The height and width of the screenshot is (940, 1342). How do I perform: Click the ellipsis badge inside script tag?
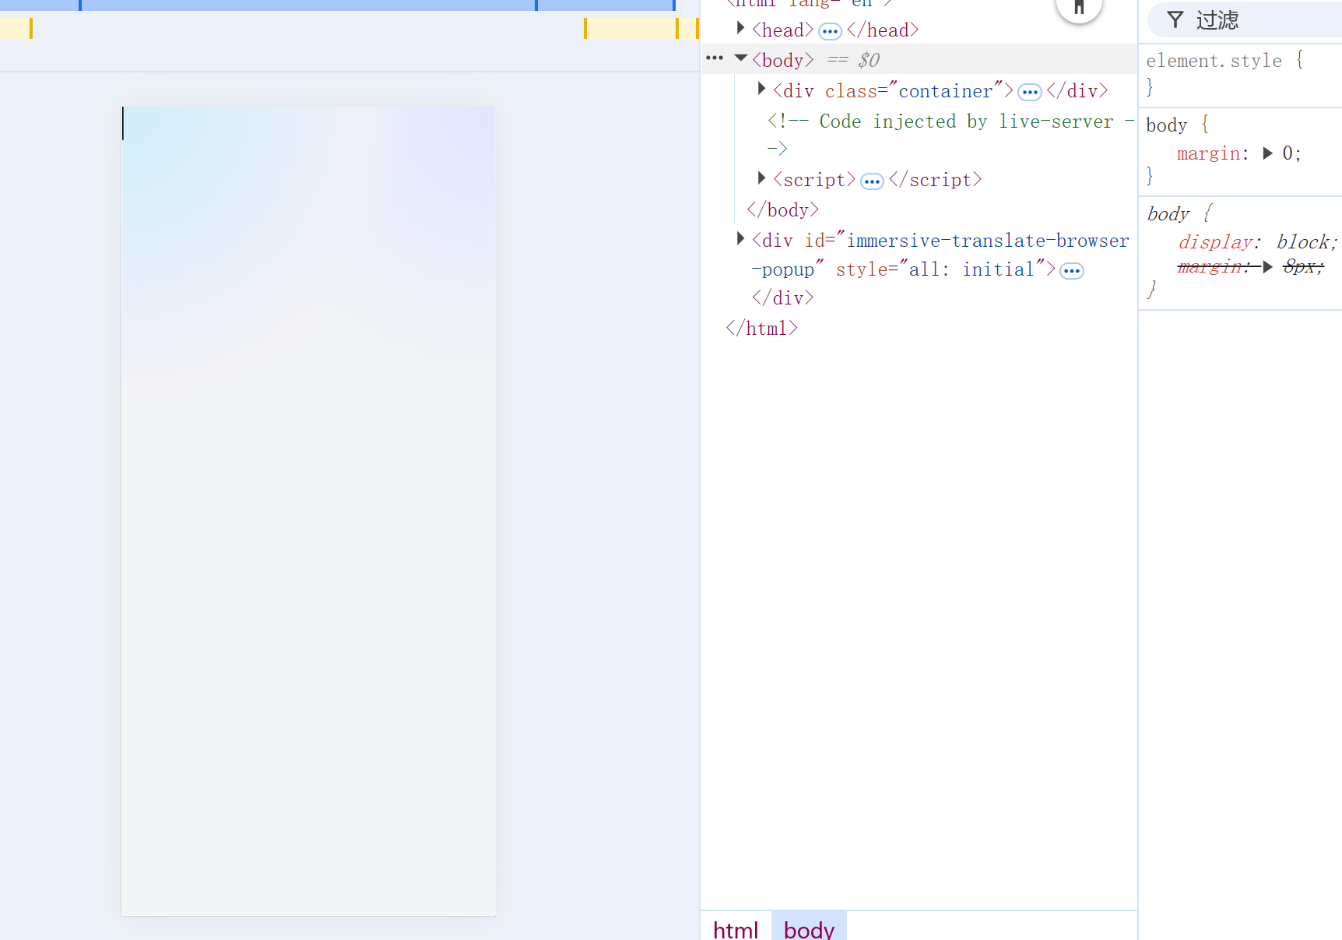coord(872,181)
